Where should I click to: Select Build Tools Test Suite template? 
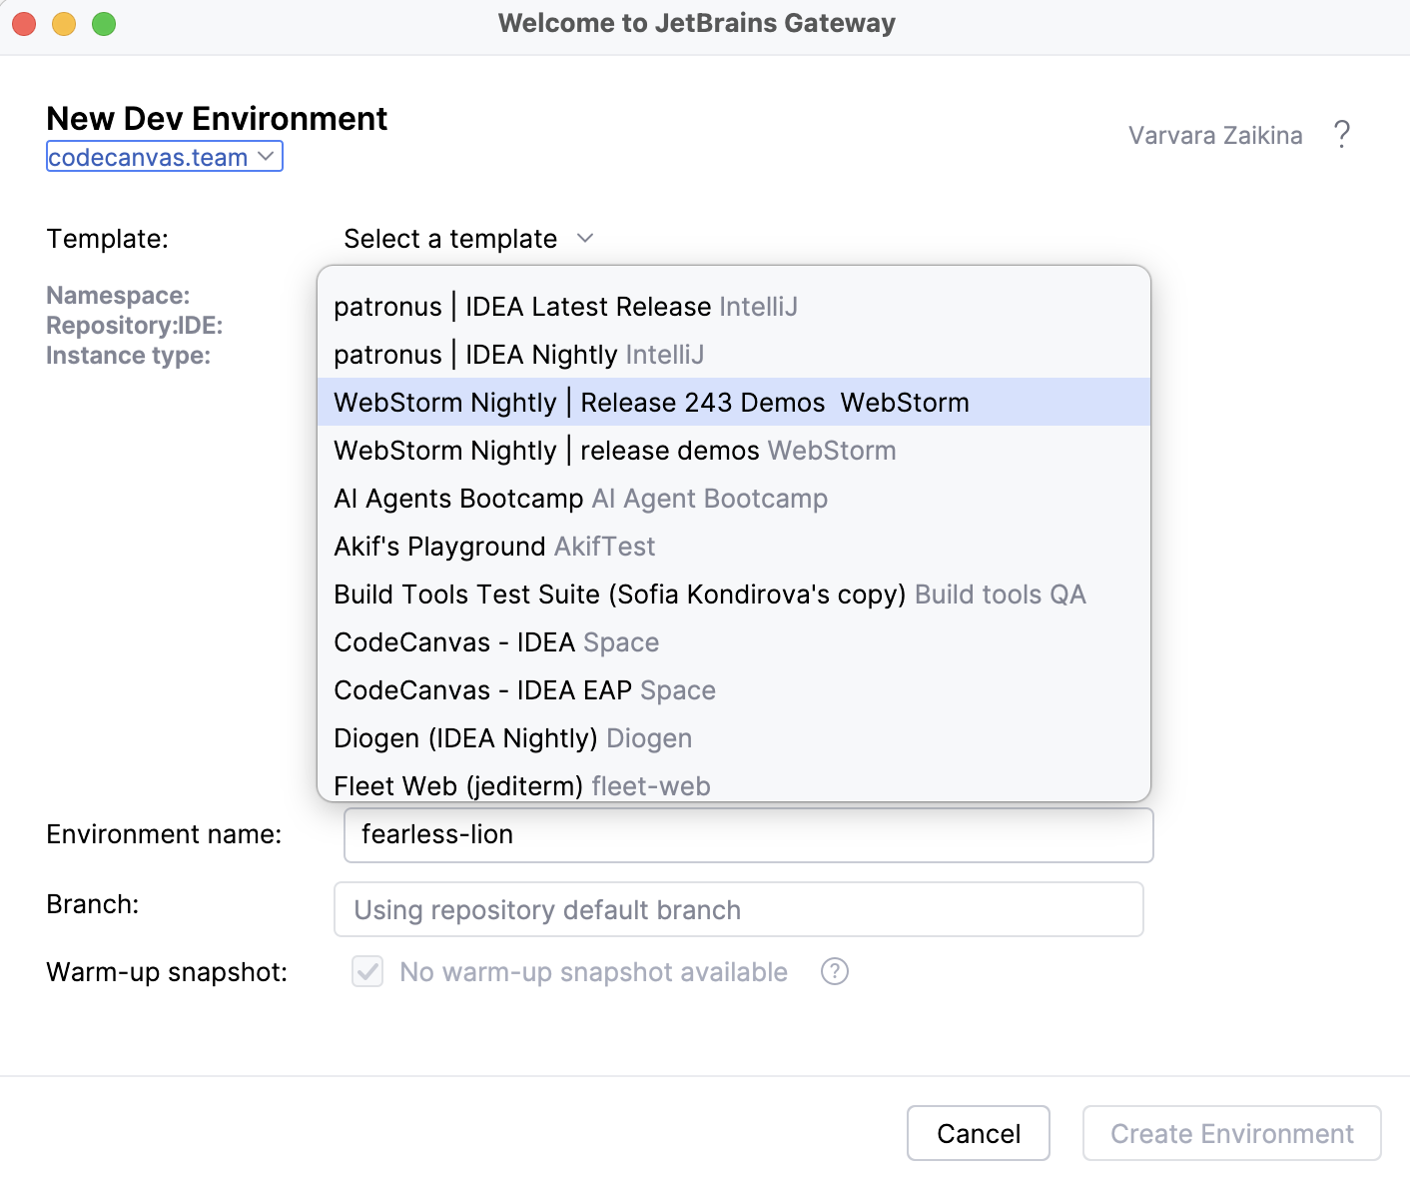pyautogui.click(x=734, y=595)
